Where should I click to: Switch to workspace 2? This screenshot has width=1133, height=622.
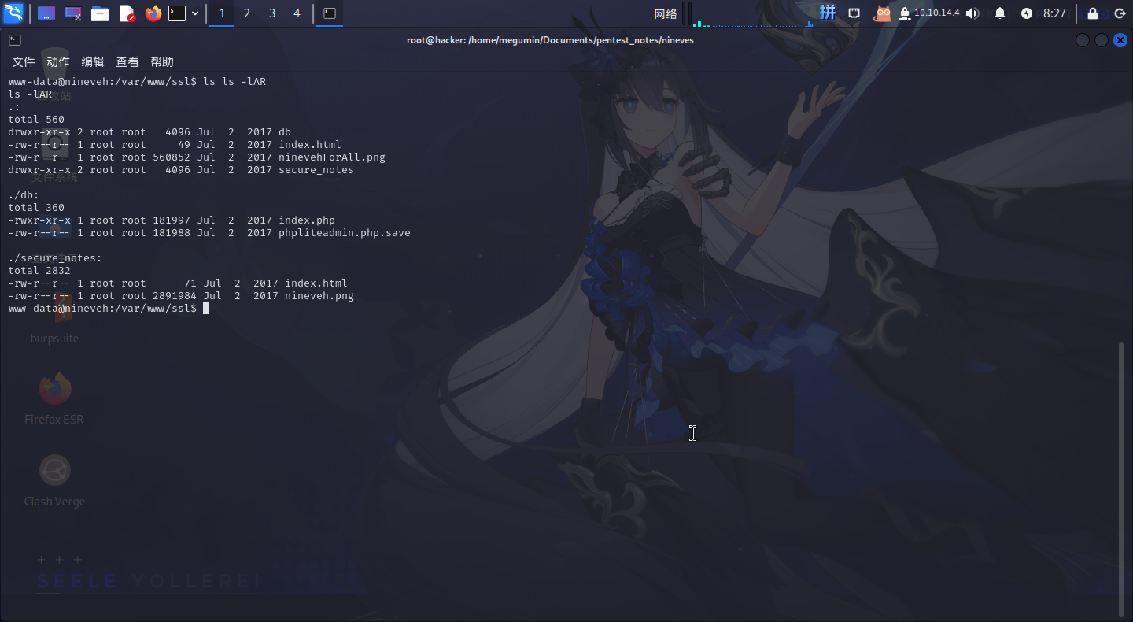tap(247, 13)
